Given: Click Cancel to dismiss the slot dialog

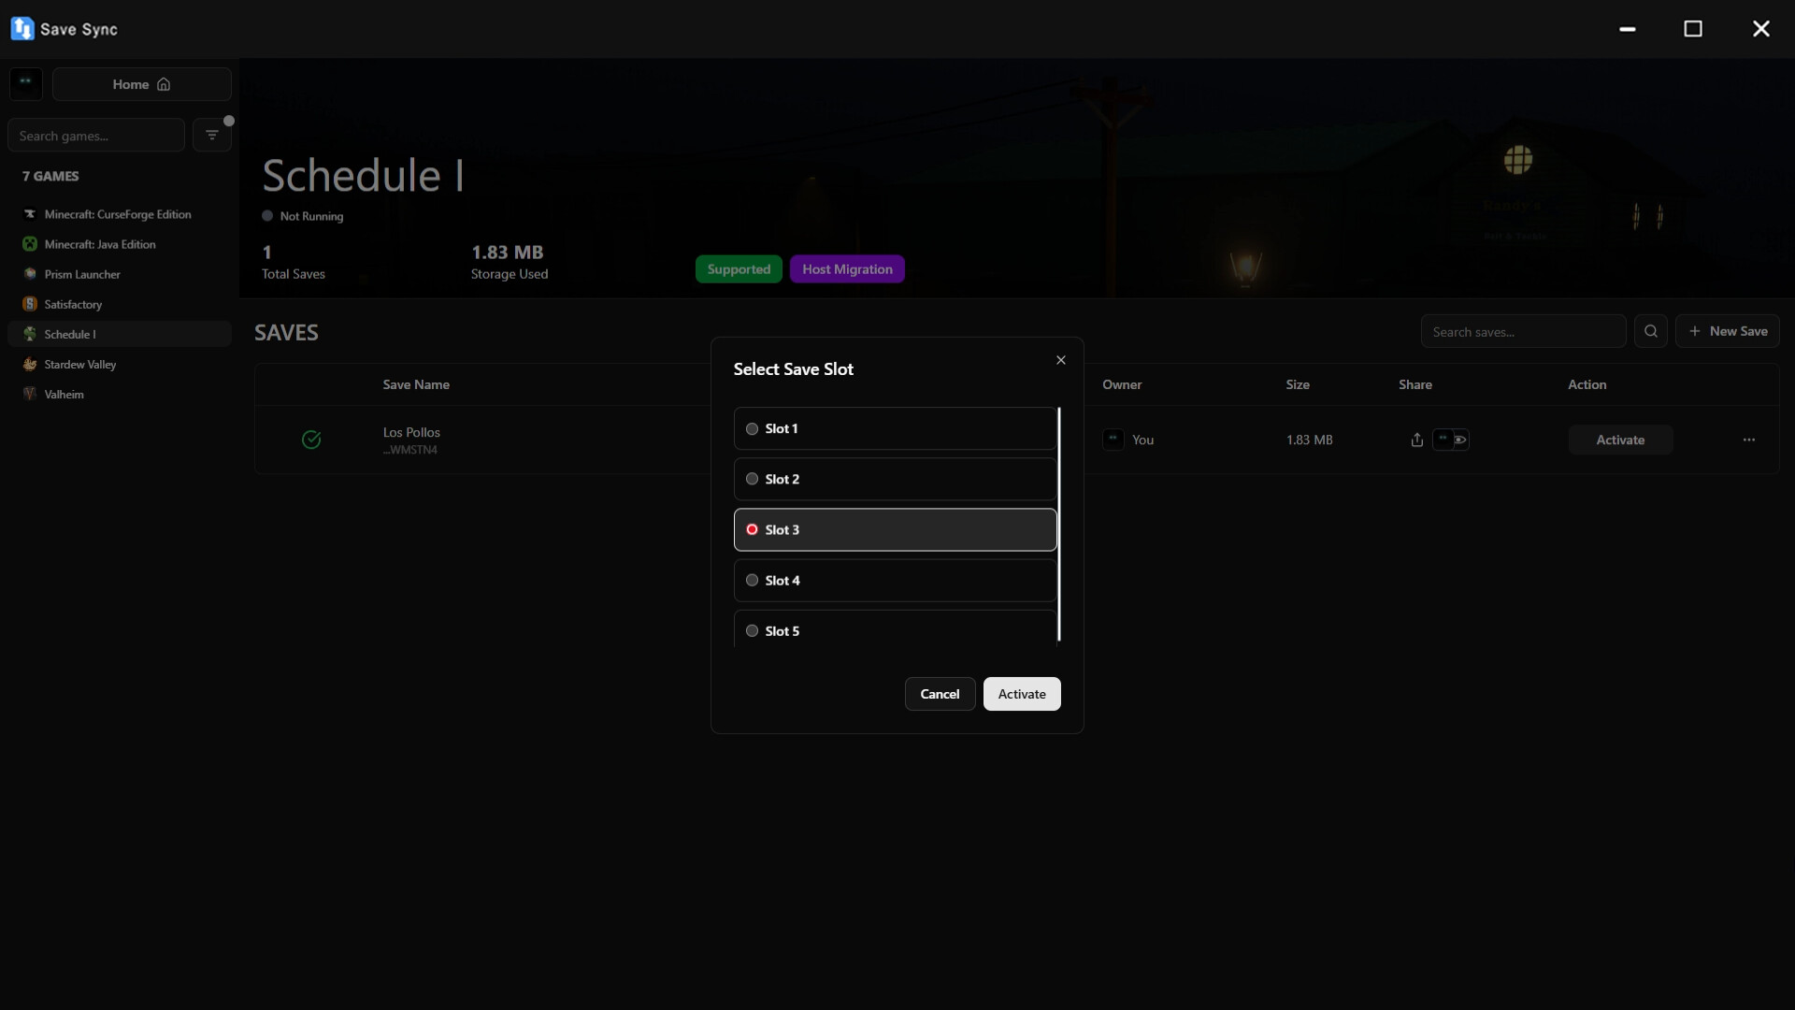Looking at the screenshot, I should point(939,693).
